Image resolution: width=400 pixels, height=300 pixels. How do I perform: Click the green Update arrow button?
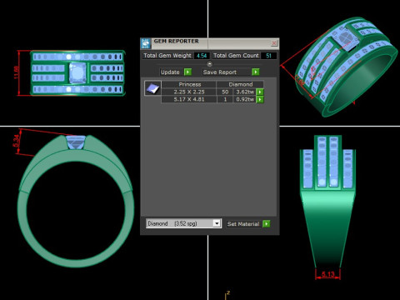coord(187,72)
